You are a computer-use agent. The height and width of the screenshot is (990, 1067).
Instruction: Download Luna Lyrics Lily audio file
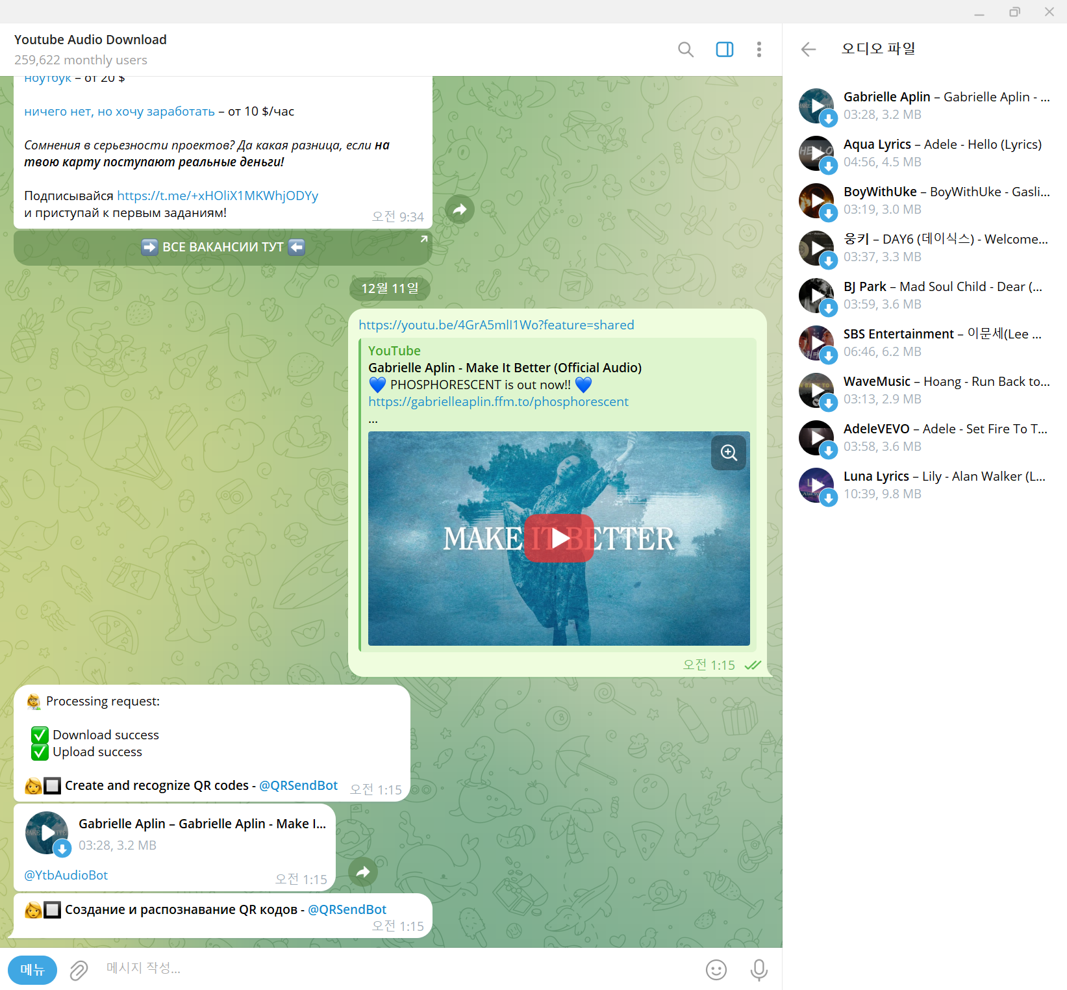828,498
